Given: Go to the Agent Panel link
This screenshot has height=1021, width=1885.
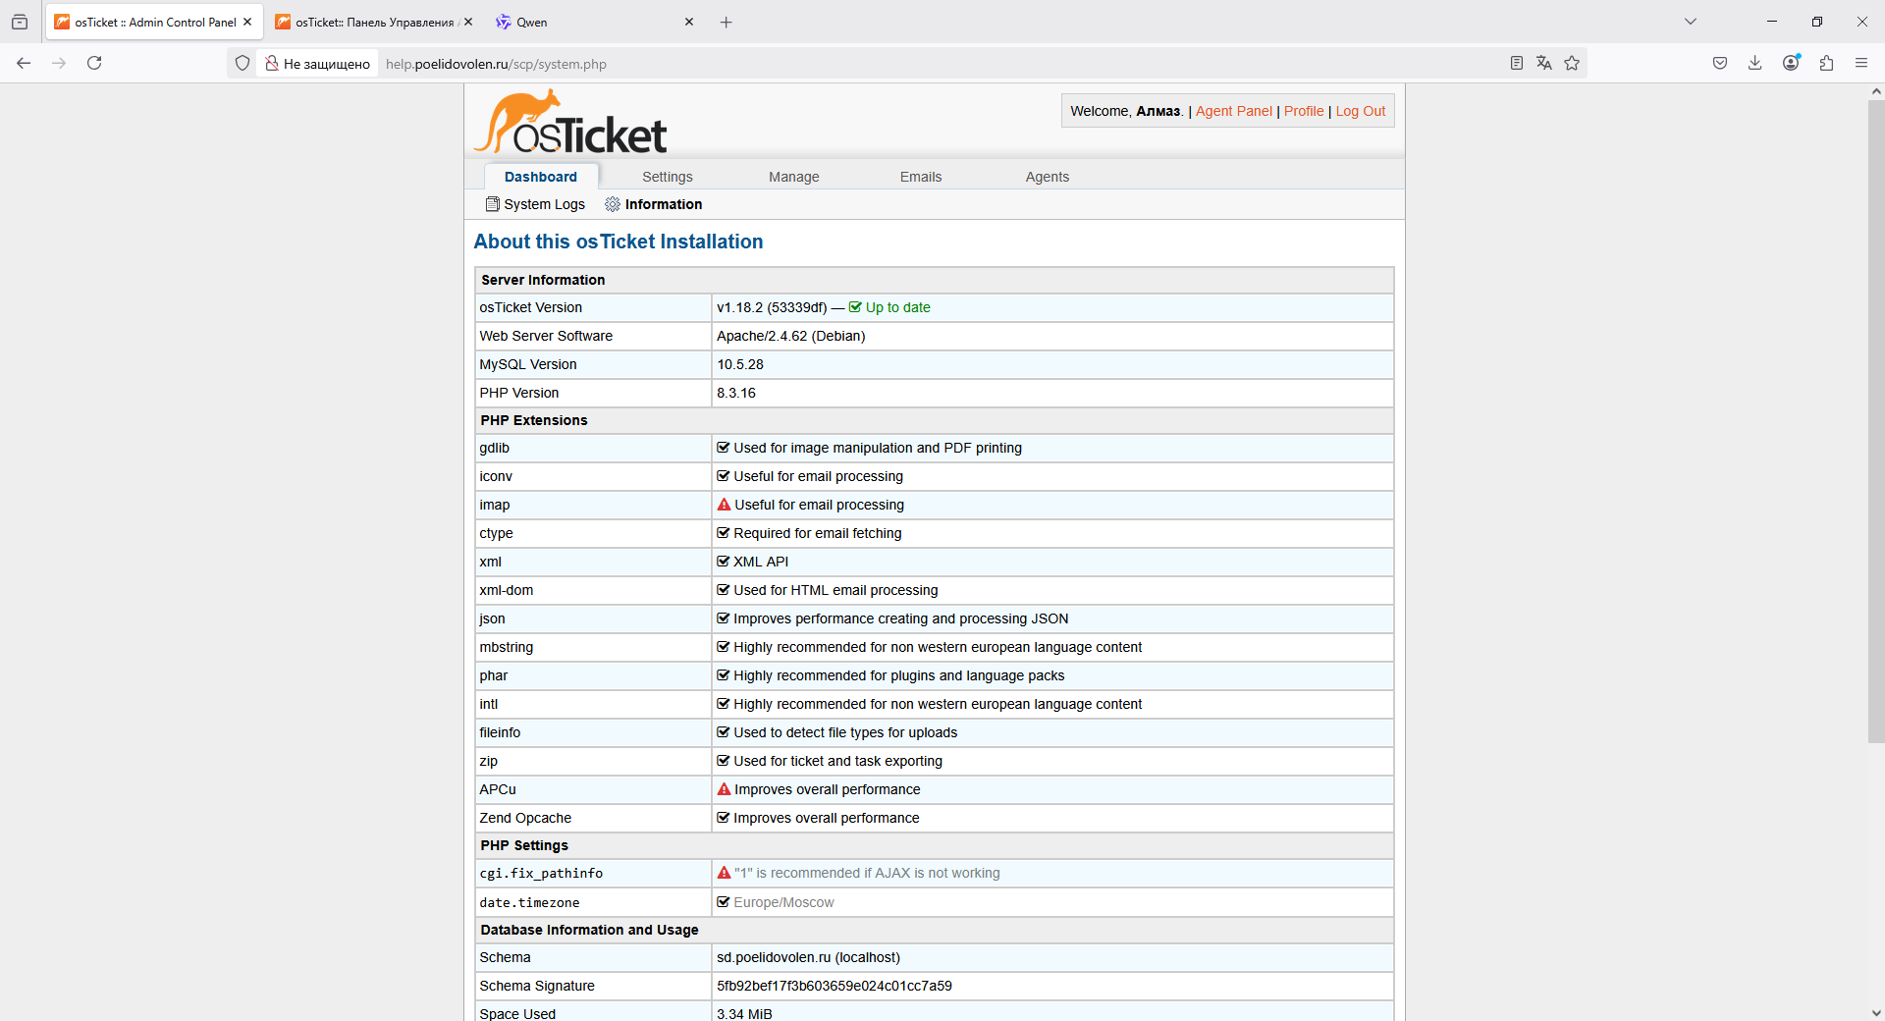Looking at the screenshot, I should [1233, 111].
